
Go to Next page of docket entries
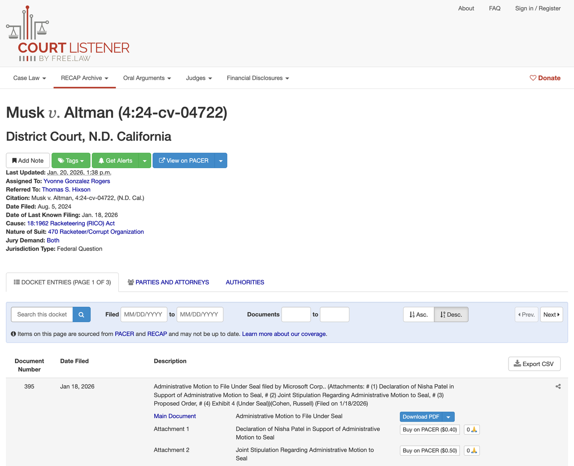point(551,314)
